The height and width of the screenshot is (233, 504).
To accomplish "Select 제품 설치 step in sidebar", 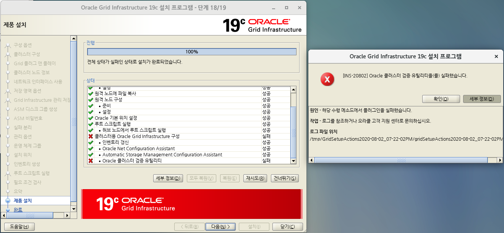I will pyautogui.click(x=23, y=201).
